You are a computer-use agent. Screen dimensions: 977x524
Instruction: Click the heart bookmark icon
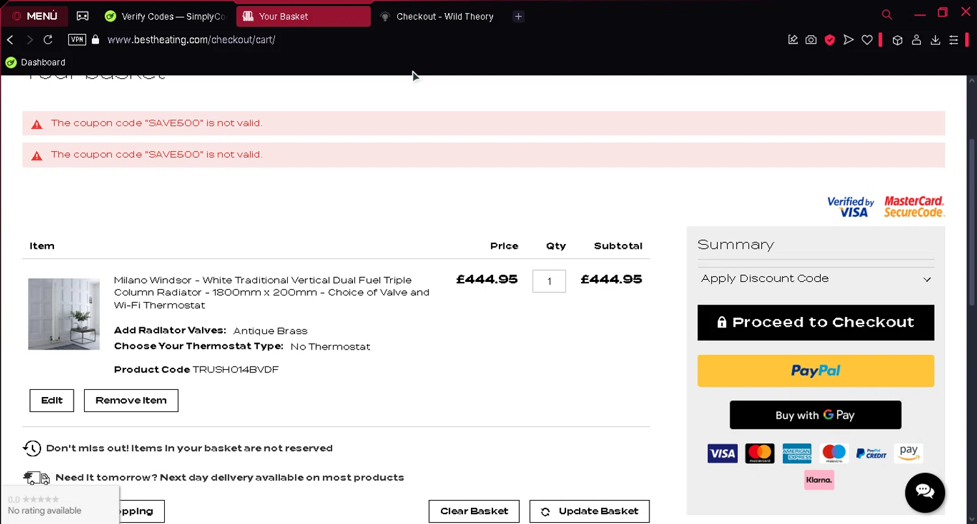pyautogui.click(x=867, y=40)
